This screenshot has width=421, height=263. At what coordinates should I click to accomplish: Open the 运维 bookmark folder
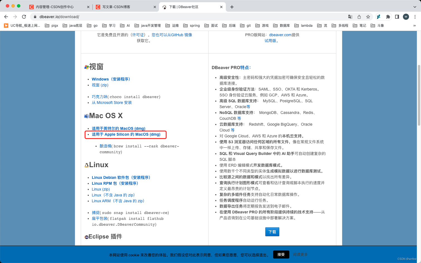172,26
